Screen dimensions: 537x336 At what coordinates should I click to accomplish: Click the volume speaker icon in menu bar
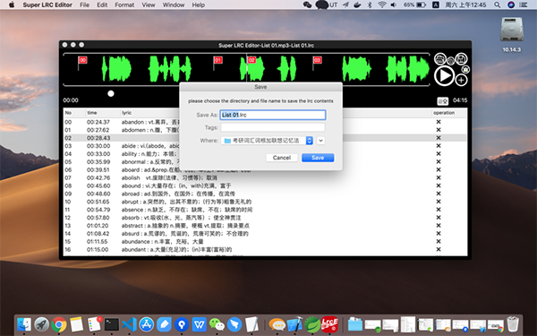tap(394, 4)
